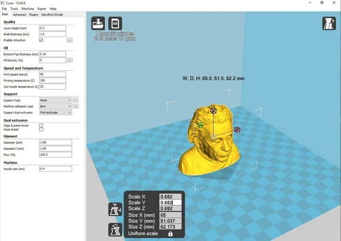
Task: Click the Scale Z input field
Action: point(170,208)
